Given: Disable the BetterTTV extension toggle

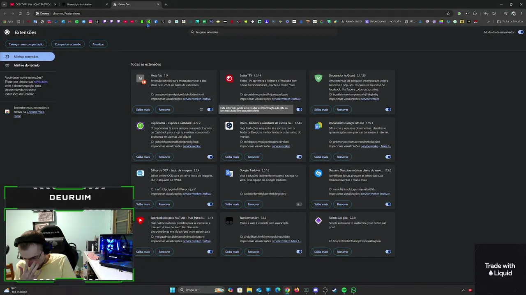Looking at the screenshot, I should pyautogui.click(x=299, y=109).
